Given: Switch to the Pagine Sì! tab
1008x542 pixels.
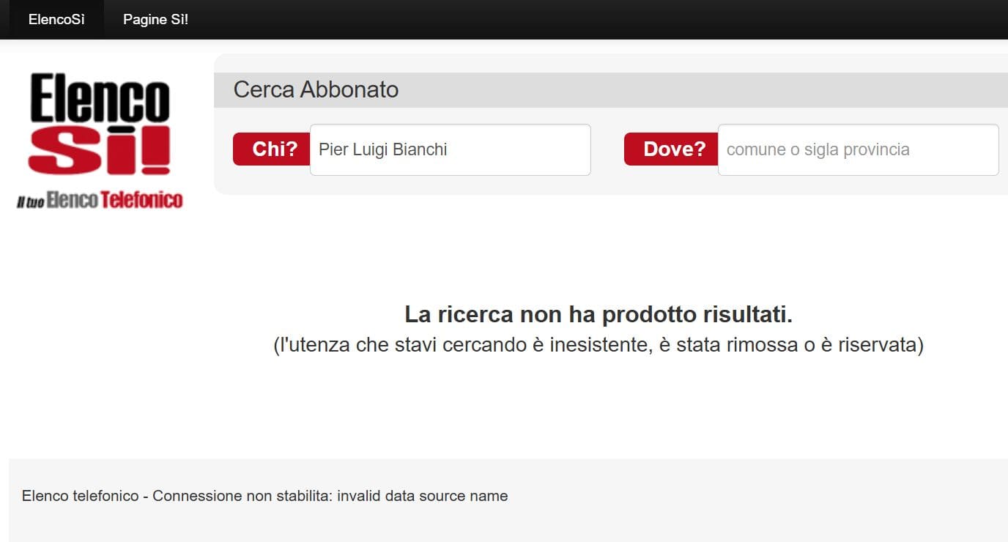Looking at the screenshot, I should click(155, 20).
